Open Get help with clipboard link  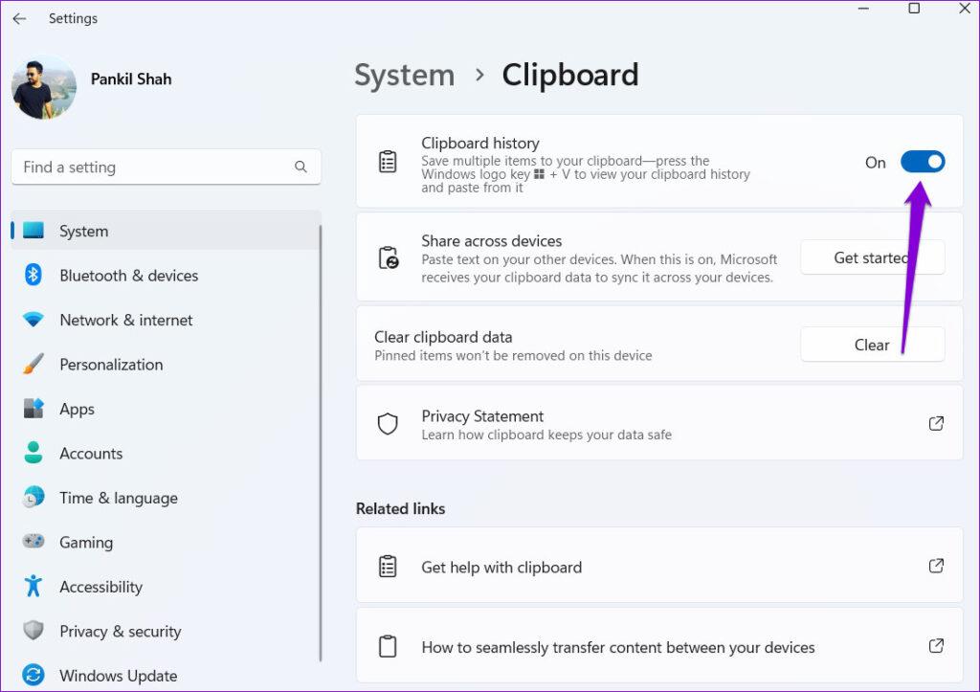[501, 566]
